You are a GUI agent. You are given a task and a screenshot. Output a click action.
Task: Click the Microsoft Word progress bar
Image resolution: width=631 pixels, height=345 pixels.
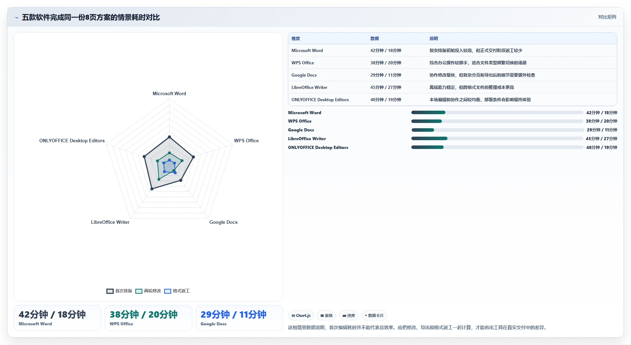point(497,112)
